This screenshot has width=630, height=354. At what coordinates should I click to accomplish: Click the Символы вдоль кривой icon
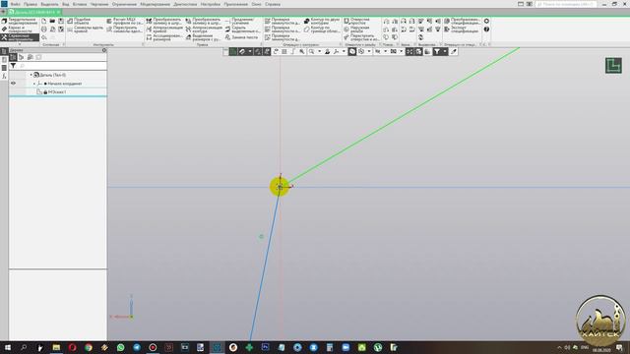tap(70, 29)
